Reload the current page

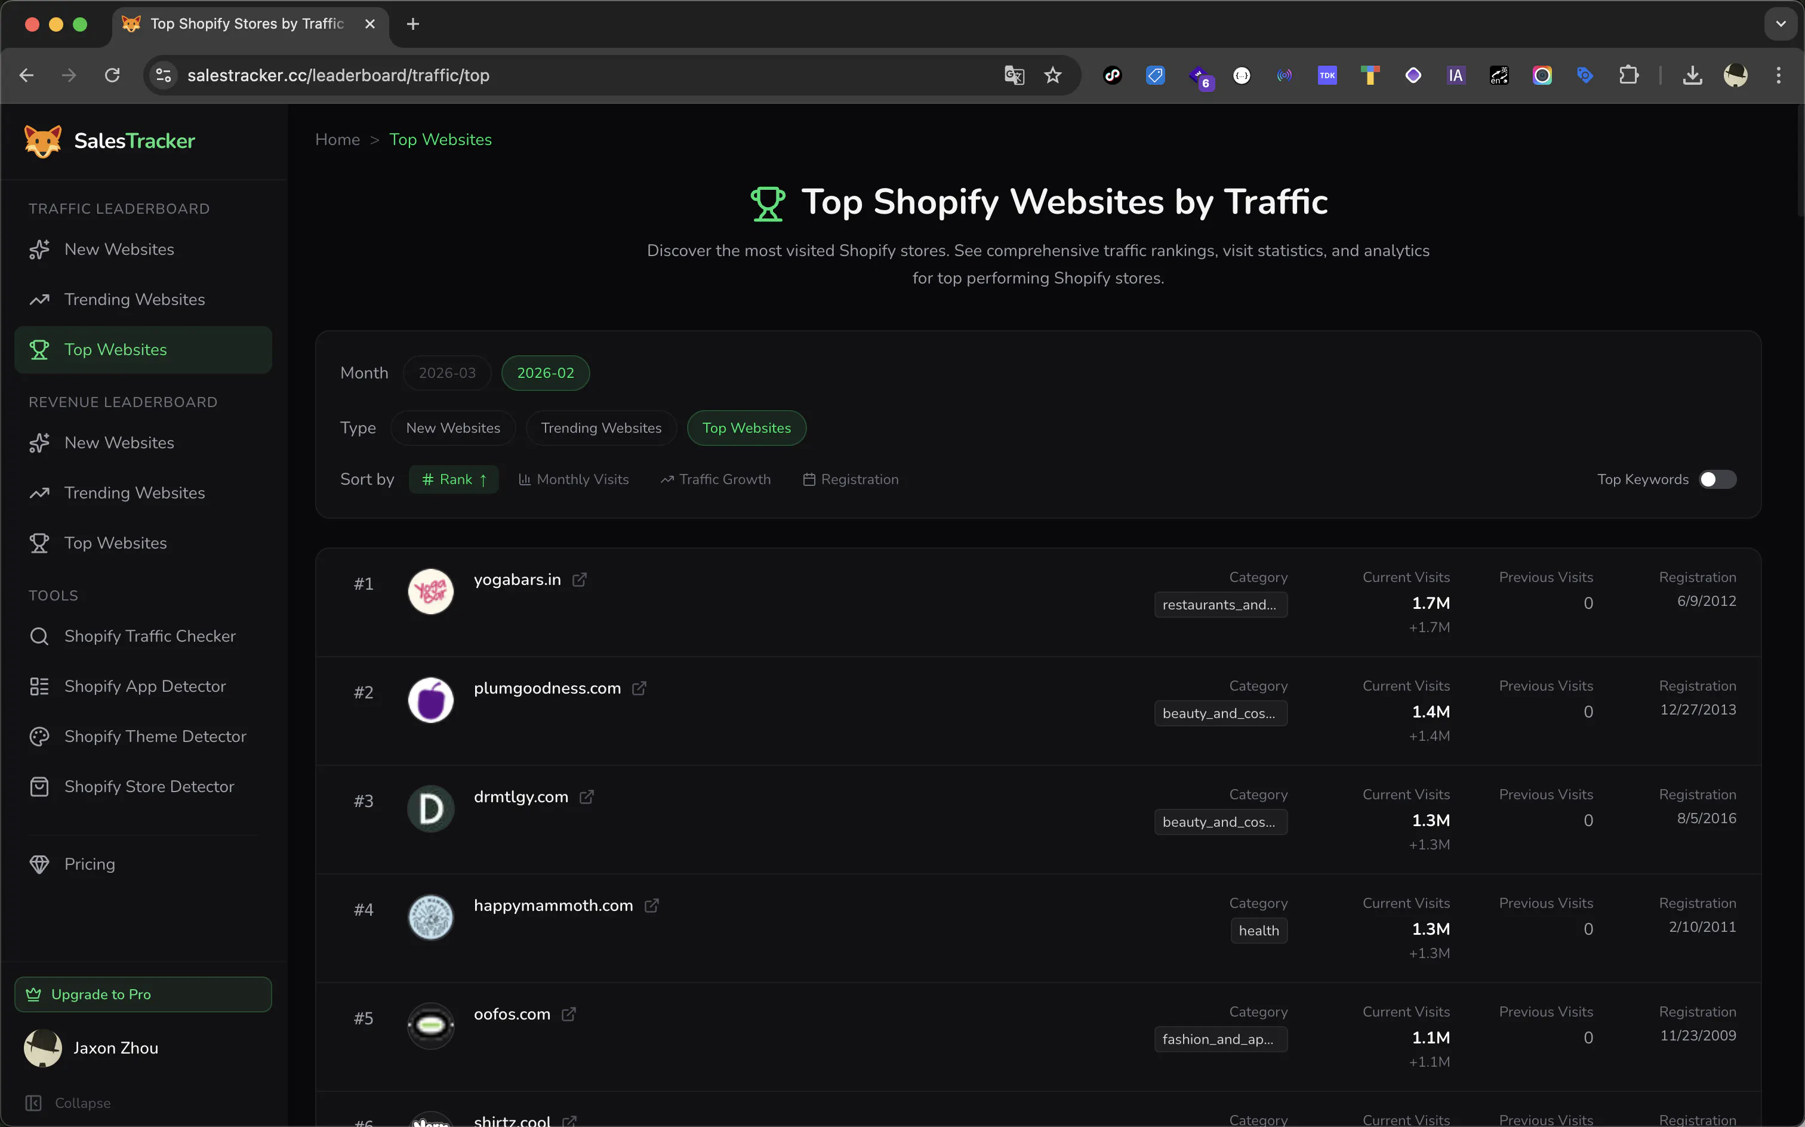113,75
